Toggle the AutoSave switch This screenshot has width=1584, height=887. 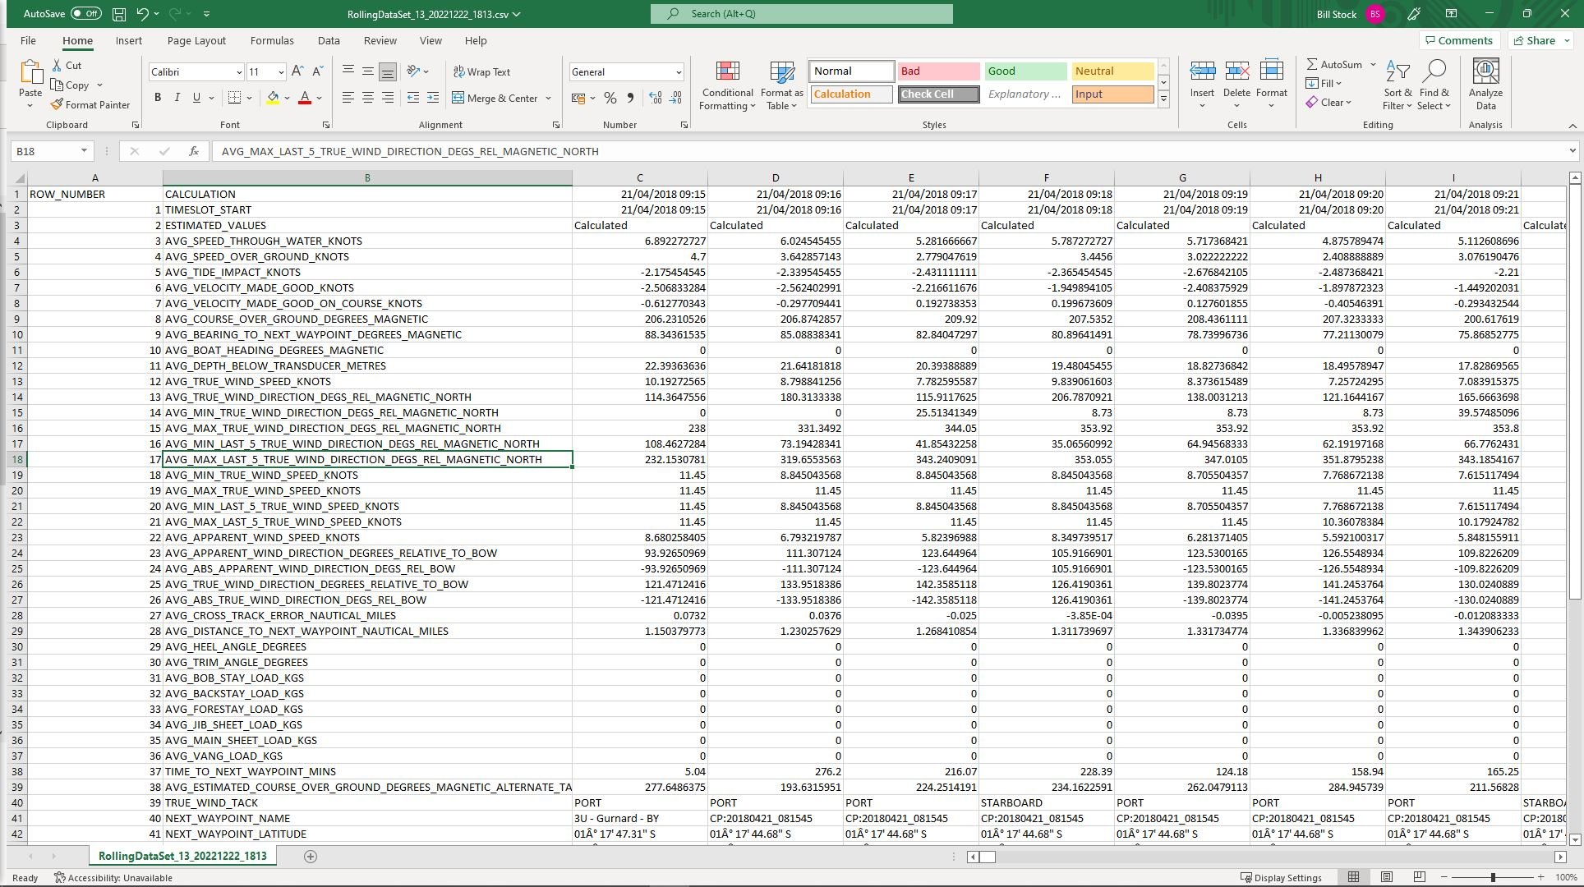click(85, 14)
